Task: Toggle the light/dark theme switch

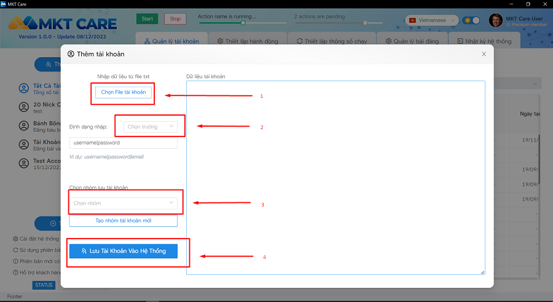Action: click(x=471, y=20)
